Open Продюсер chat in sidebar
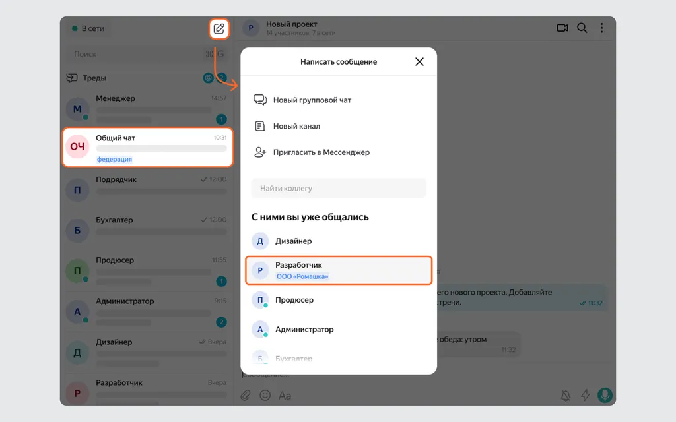 point(147,270)
